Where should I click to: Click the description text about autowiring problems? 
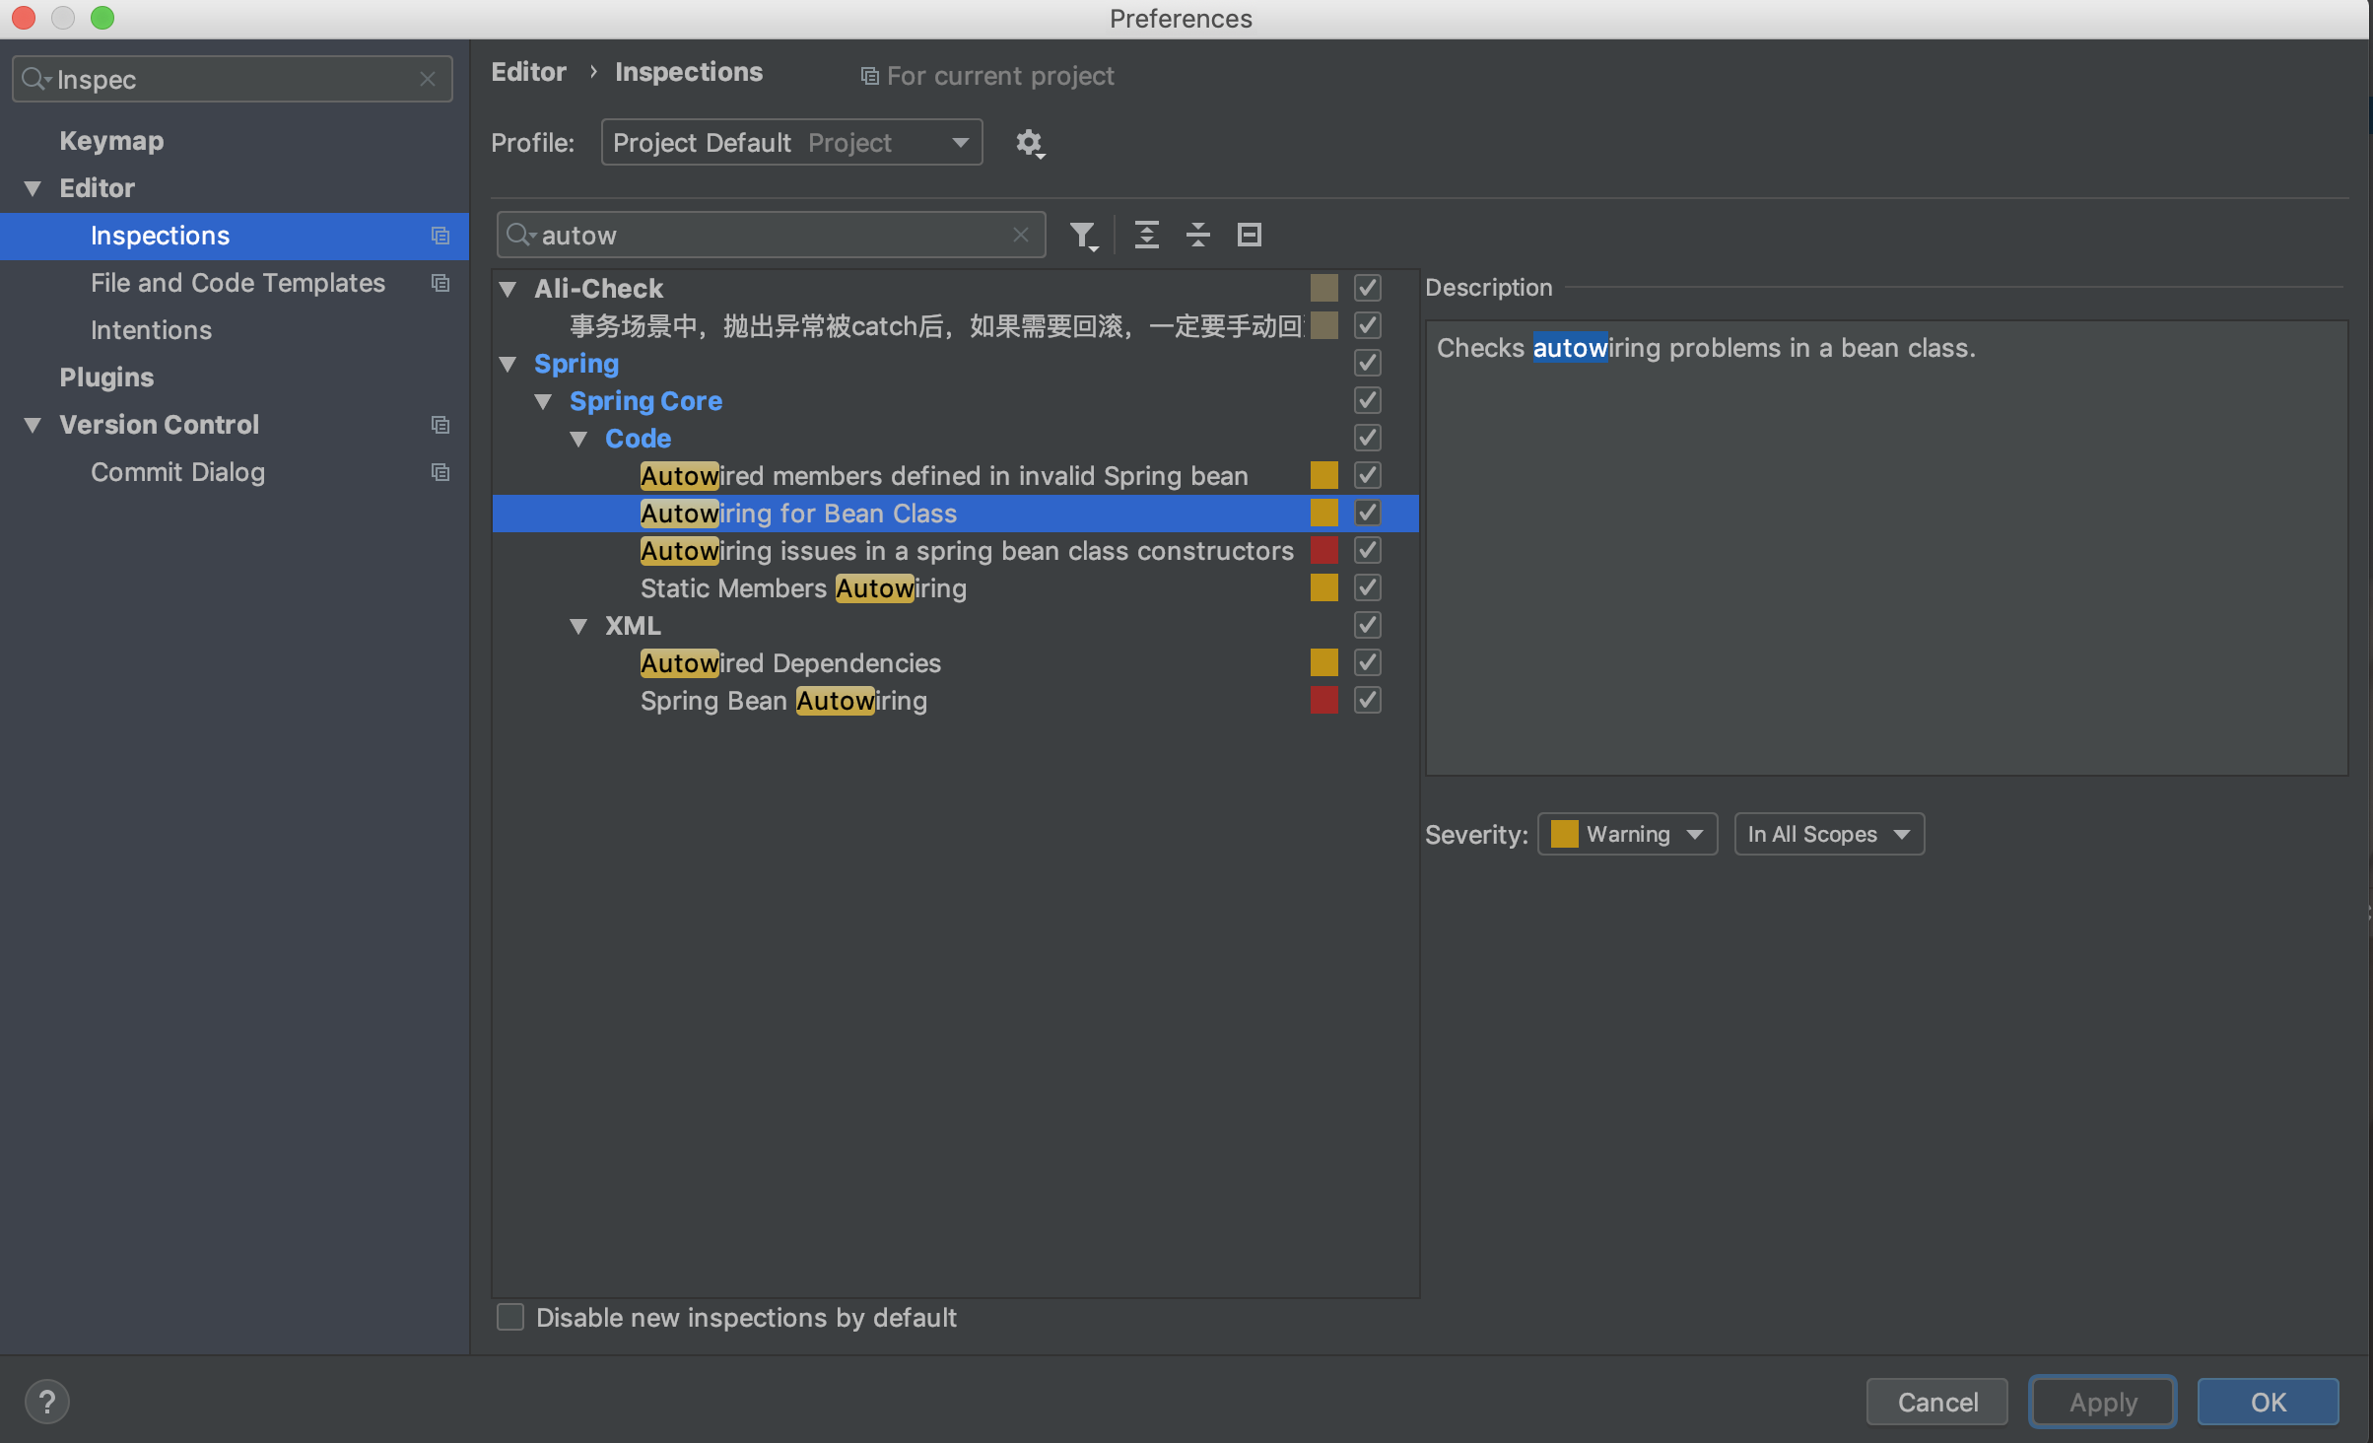[x=1706, y=348]
